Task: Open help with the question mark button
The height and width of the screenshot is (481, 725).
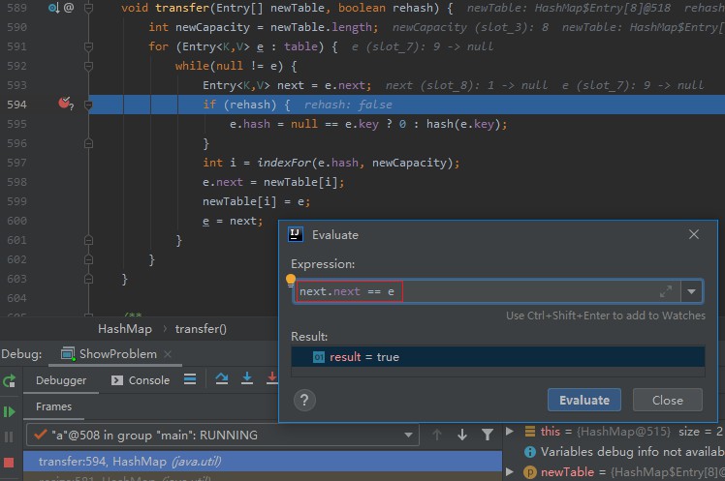Action: click(x=304, y=400)
